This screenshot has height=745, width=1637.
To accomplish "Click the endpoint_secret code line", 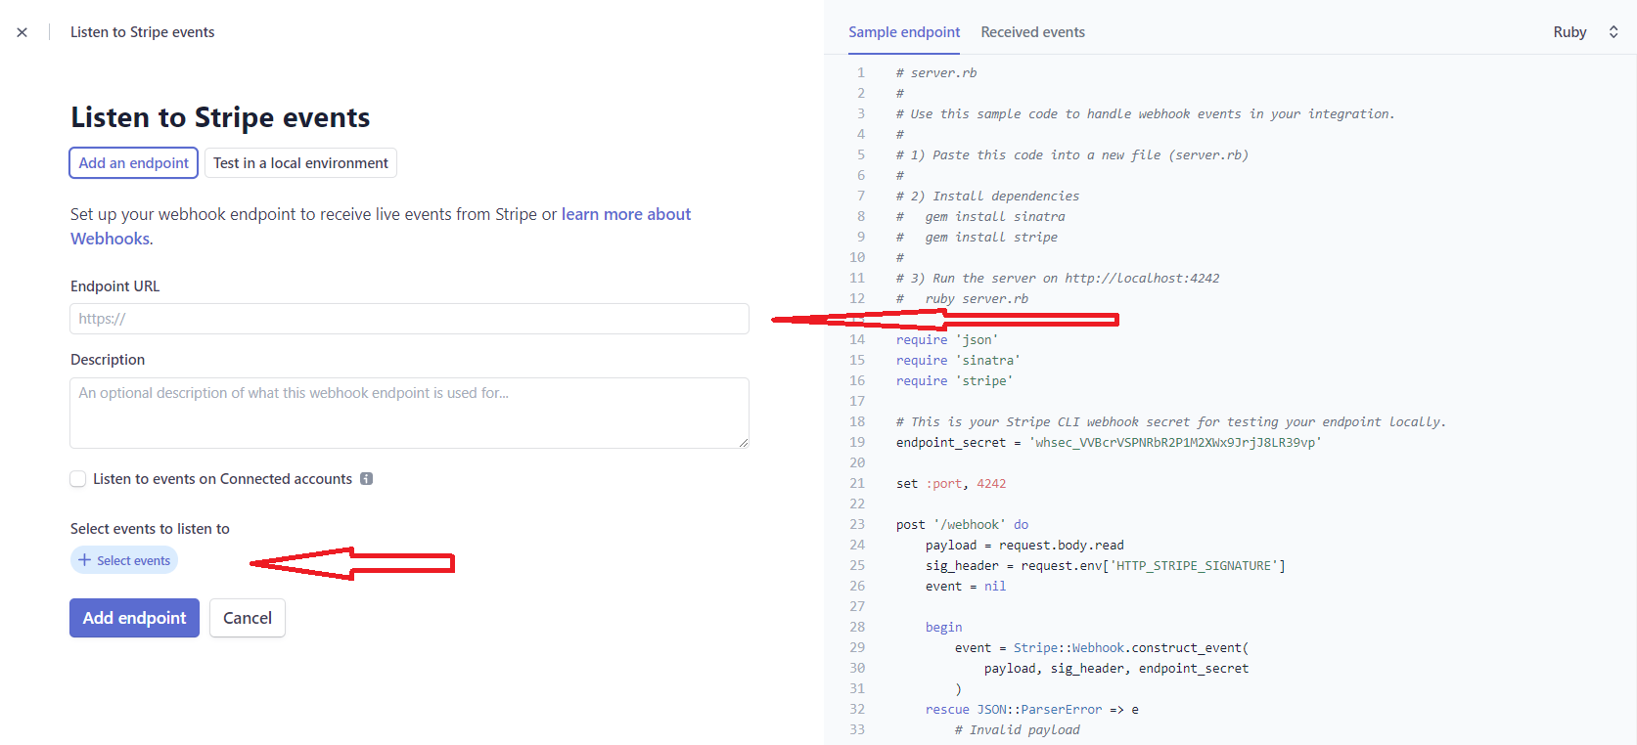I will tap(1109, 443).
